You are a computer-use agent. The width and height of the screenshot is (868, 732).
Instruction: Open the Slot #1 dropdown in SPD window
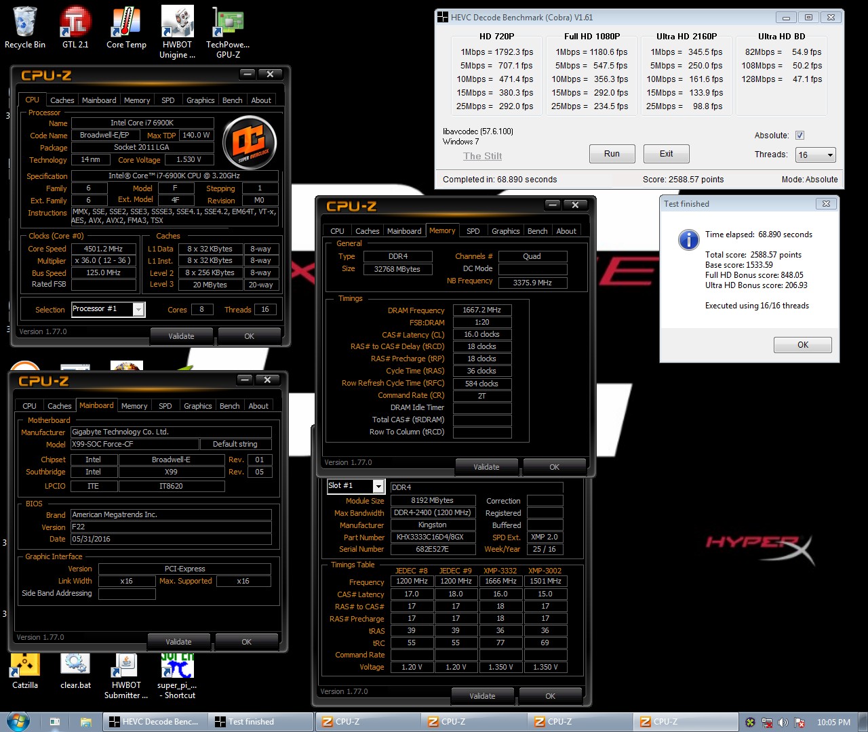click(356, 486)
